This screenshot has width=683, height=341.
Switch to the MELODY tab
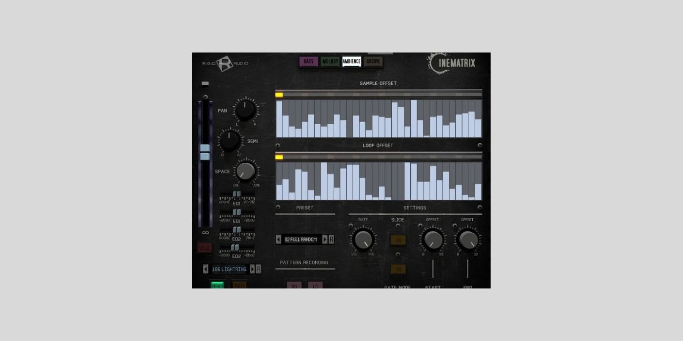click(330, 61)
